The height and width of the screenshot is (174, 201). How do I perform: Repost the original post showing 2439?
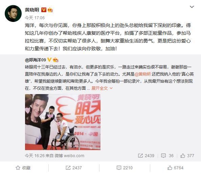click(x=146, y=155)
